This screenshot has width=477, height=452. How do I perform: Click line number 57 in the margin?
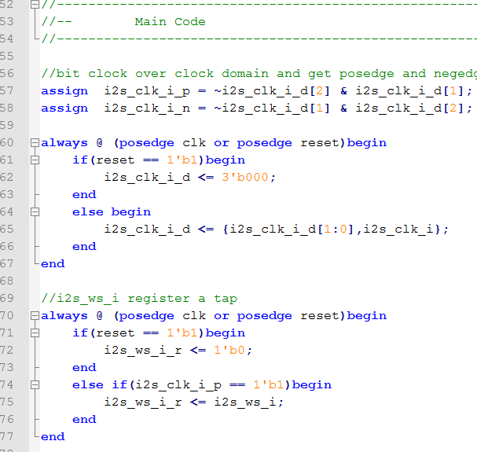(7, 90)
